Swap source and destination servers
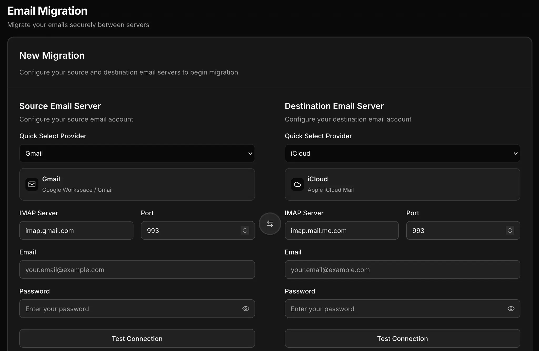This screenshot has height=351, width=539. tap(270, 224)
